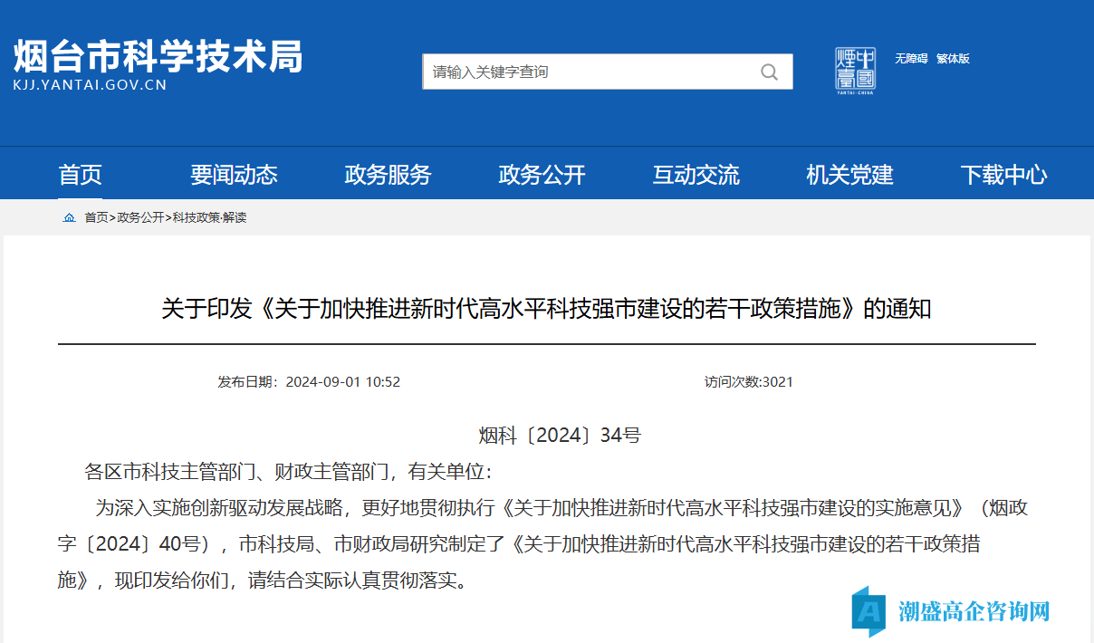The height and width of the screenshot is (643, 1094).
Task: Focus the keyword search input field
Action: tap(589, 72)
